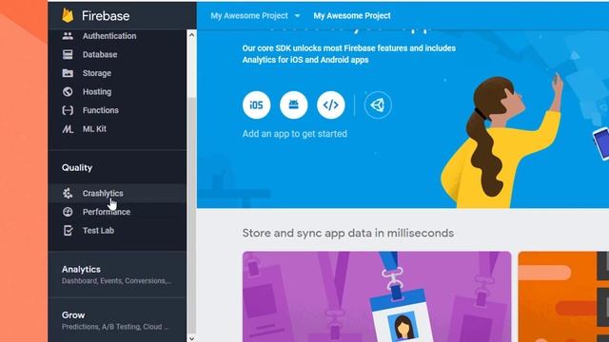Click My Awesome Project project selector text
The image size is (609, 342).
(249, 15)
